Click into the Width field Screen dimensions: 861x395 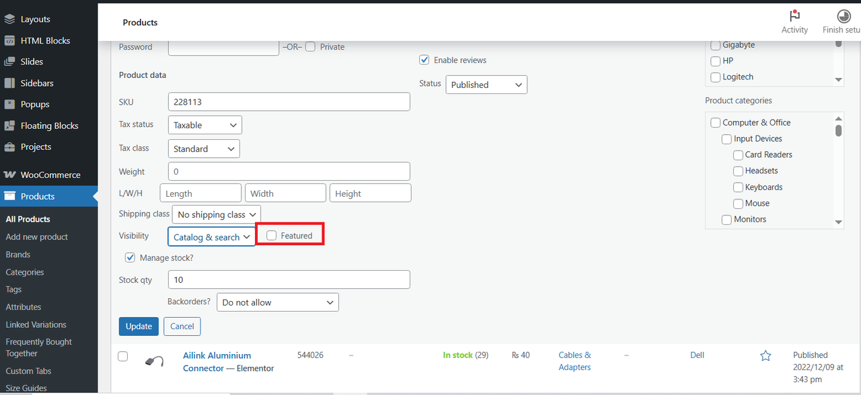286,193
